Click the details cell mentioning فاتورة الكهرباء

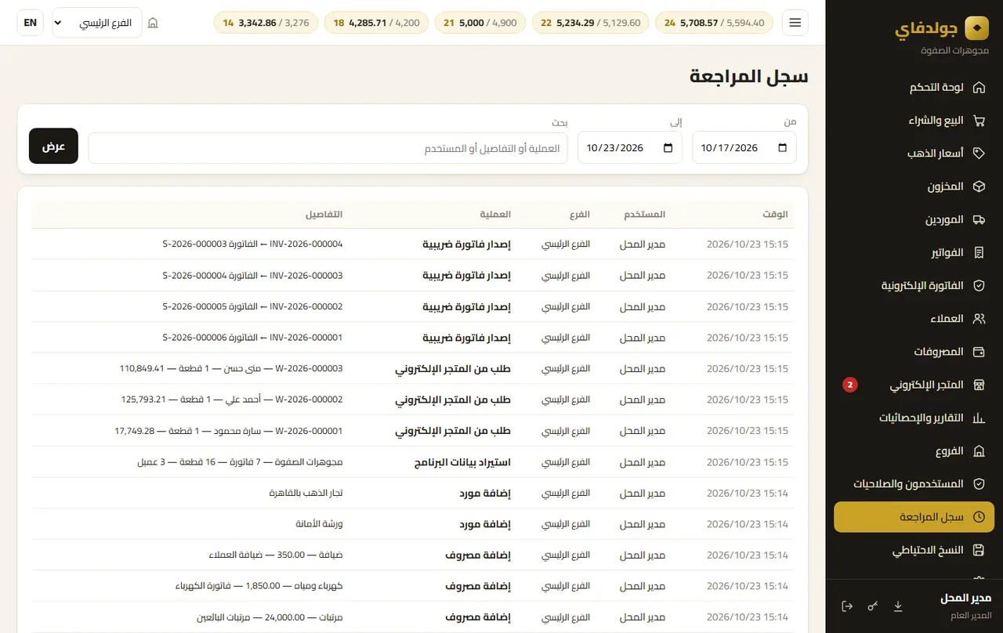click(258, 586)
